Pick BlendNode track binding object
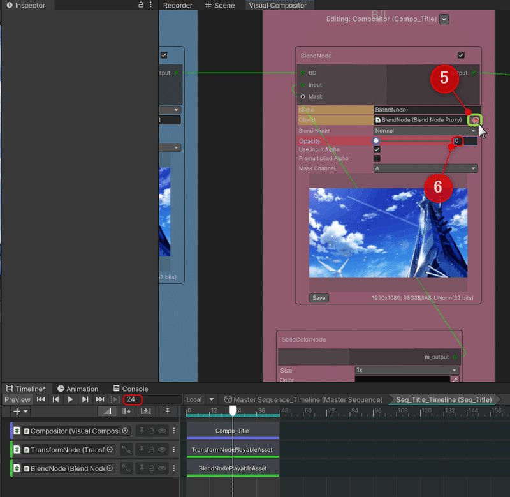The image size is (510, 497). pos(110,468)
